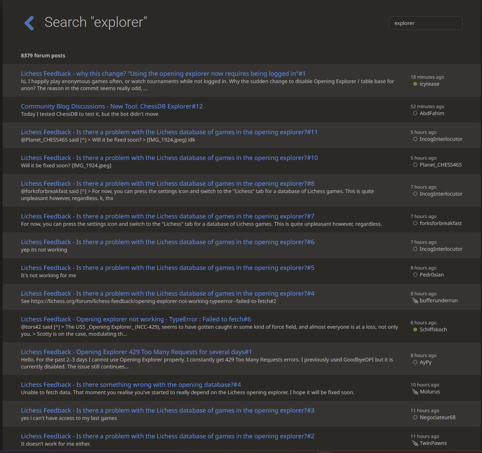Click the "52 minutes ago" timestamp
The height and width of the screenshot is (453, 482).
click(x=427, y=106)
